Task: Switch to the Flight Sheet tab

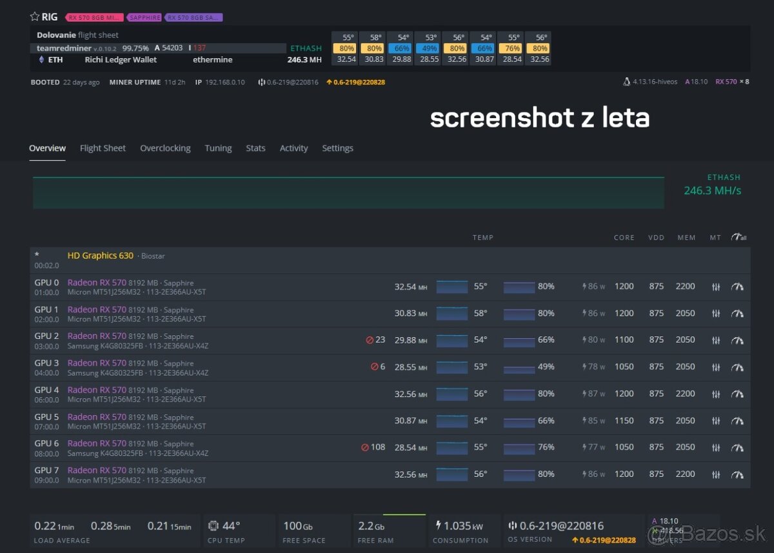Action: (x=103, y=148)
